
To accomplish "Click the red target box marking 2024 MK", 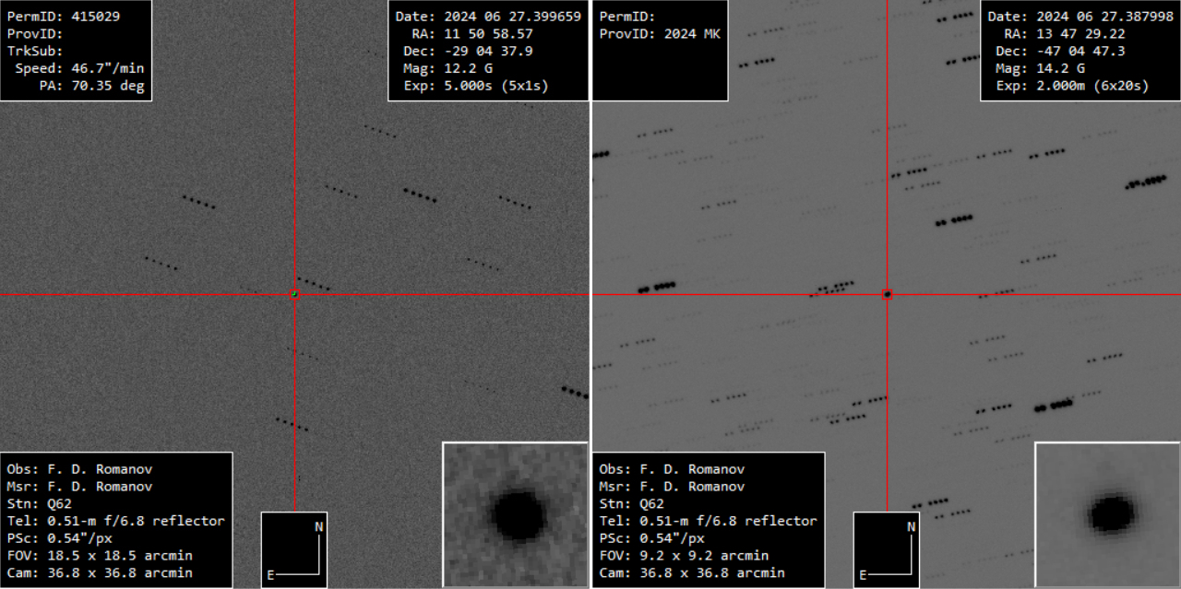I will pyautogui.click(x=888, y=294).
